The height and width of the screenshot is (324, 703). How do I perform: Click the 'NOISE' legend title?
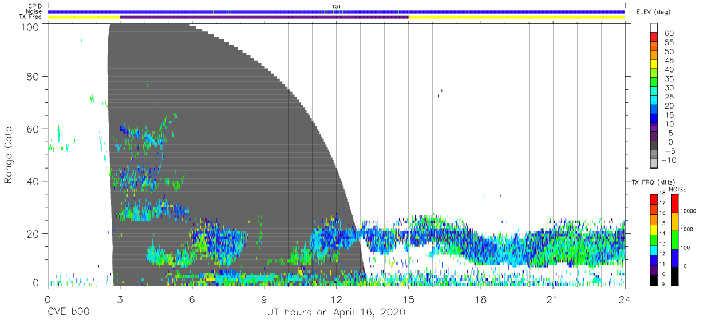tap(677, 189)
